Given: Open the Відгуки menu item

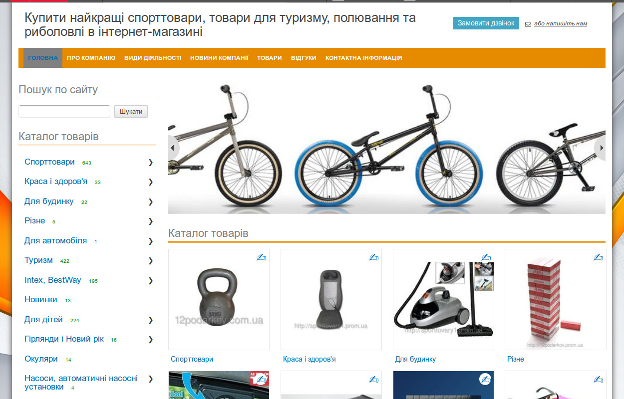Looking at the screenshot, I should pos(304,58).
